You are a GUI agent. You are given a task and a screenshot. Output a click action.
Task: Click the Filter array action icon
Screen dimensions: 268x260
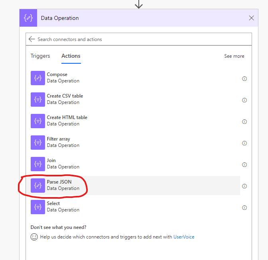tap(38, 143)
